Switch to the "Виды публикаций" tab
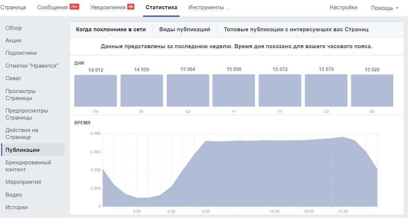Image resolution: width=408 pixels, height=218 pixels. click(x=185, y=29)
